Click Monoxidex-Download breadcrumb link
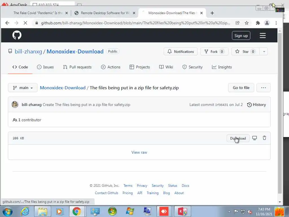 click(63, 88)
